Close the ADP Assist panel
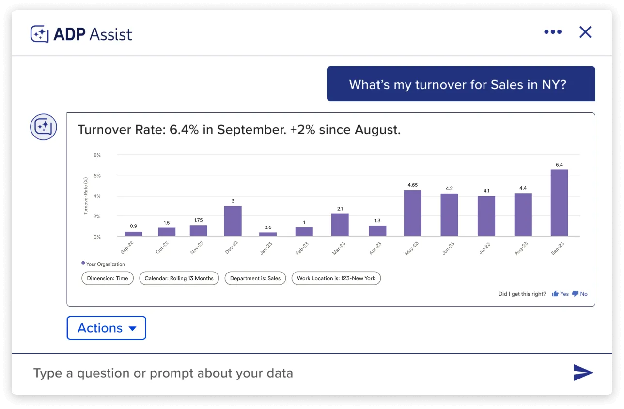 pos(585,32)
